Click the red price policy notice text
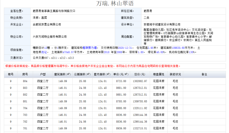Image resolution: width=229 pixels, height=133 pixels. pos(93,66)
